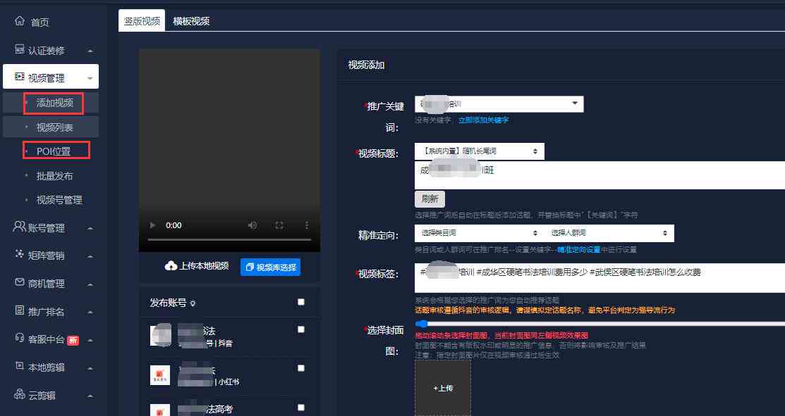785x416 pixels.
Task: Tick the select-all 发布账号 checkbox
Action: tap(301, 302)
